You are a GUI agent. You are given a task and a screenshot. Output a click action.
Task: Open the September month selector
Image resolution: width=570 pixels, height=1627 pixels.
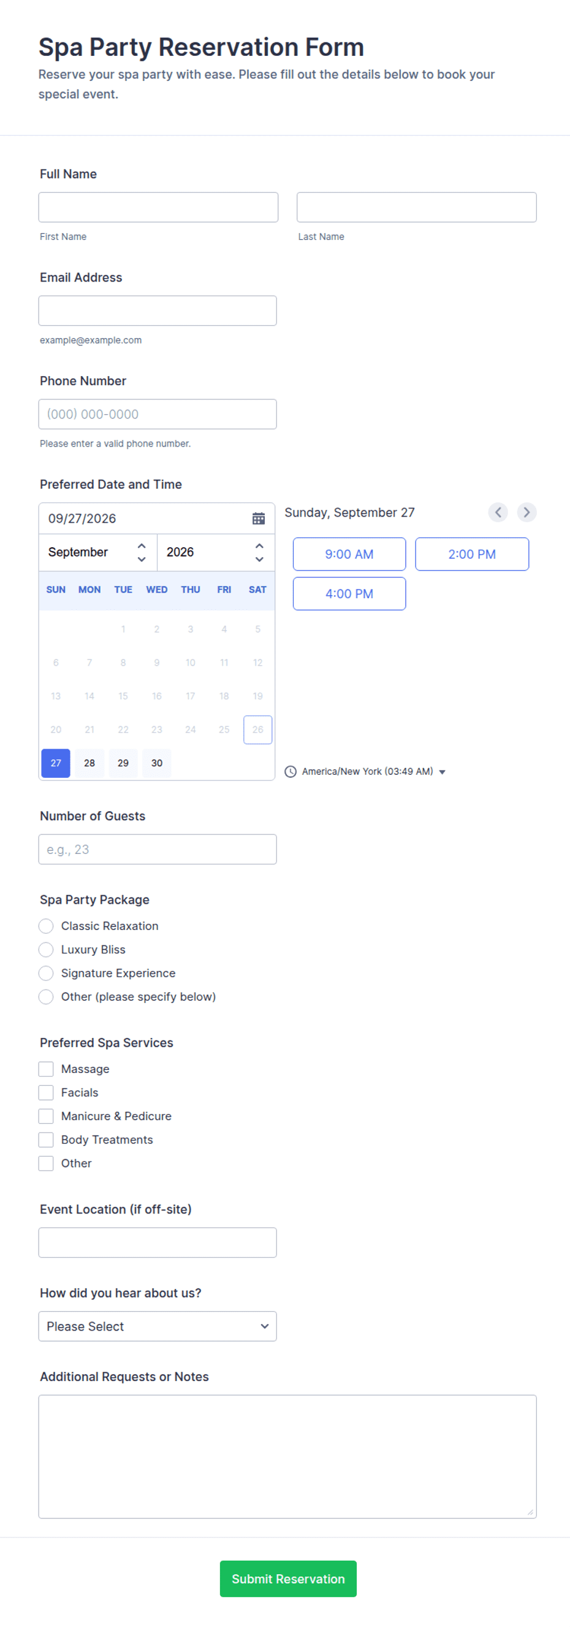pos(98,553)
